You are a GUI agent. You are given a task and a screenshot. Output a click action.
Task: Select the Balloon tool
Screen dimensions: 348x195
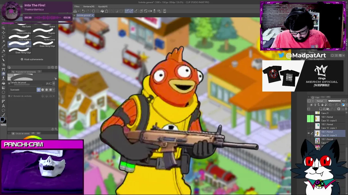(4, 110)
